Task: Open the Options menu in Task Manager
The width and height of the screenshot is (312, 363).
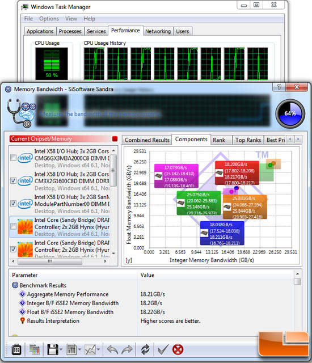Action: 49,19
